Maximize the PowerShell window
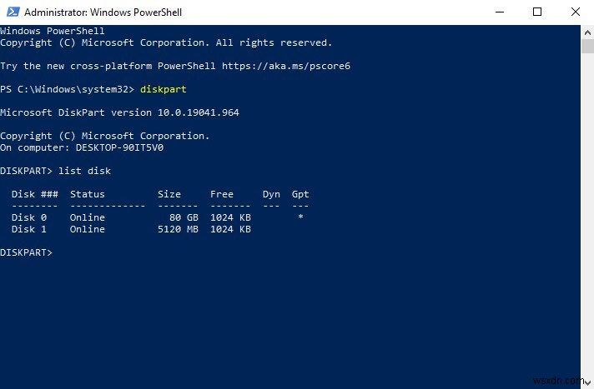Viewport: 594px width, 389px height. pos(537,12)
